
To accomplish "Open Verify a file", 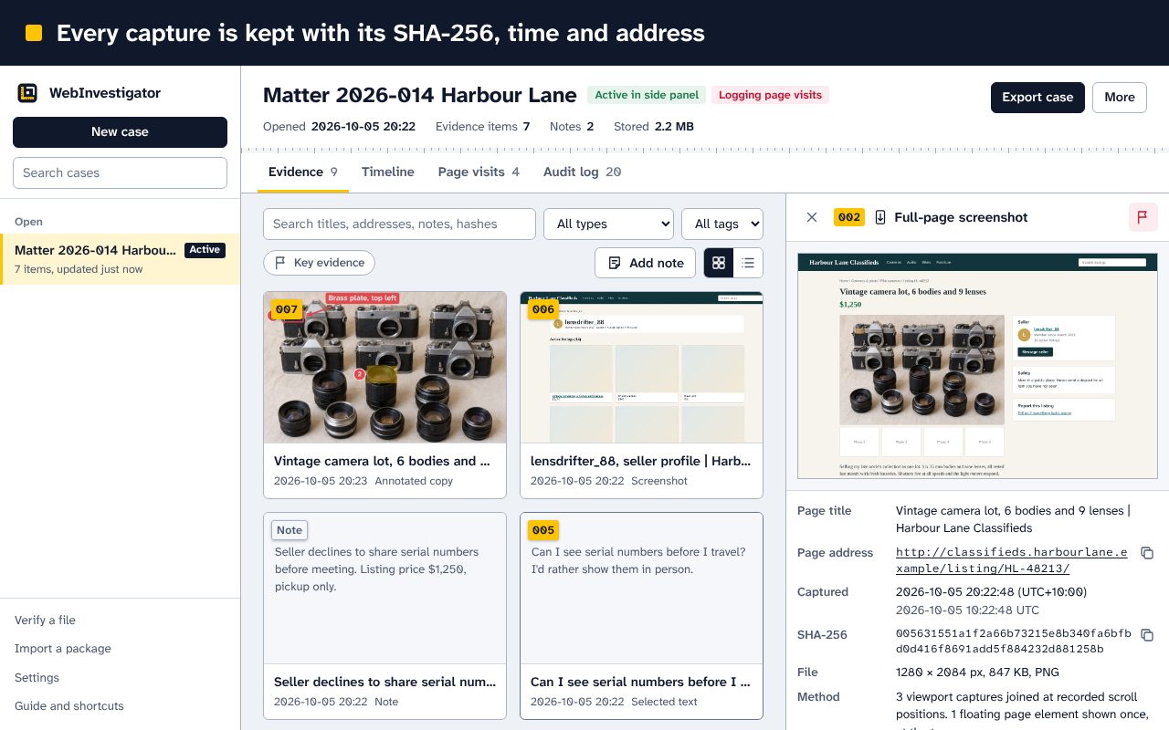I will pos(45,620).
